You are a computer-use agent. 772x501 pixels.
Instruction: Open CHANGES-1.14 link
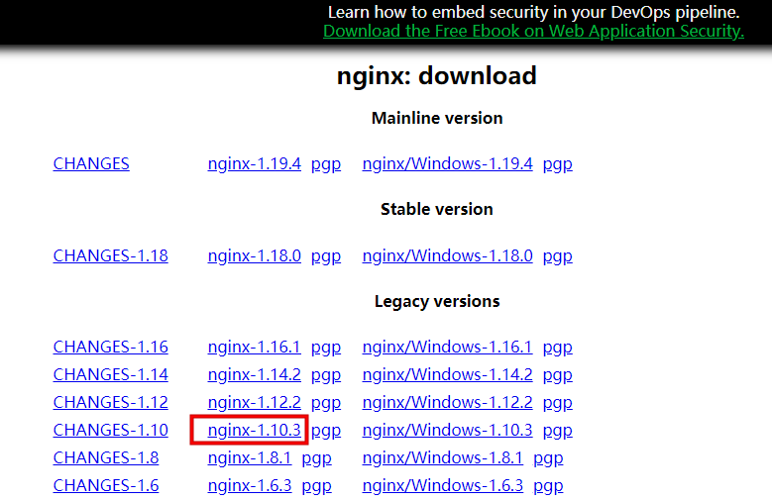110,374
